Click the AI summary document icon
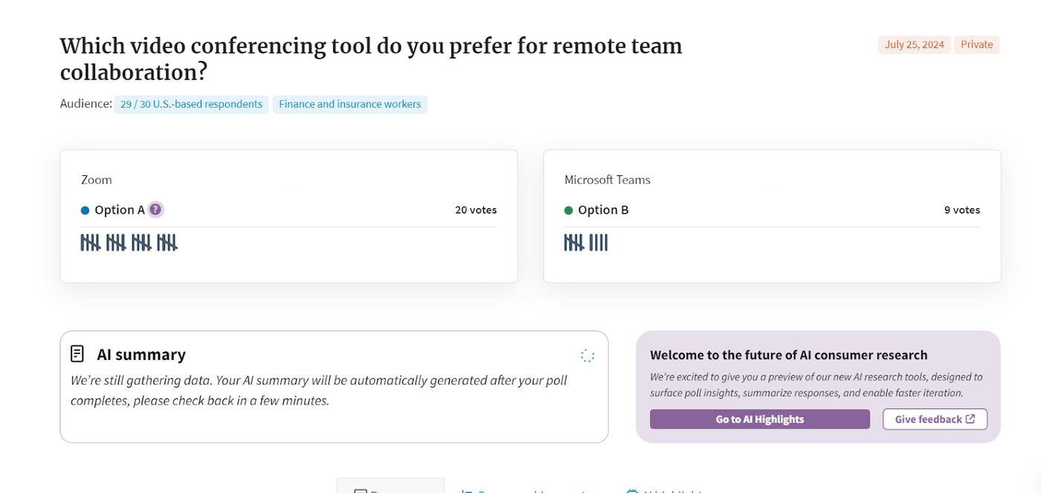Screen dimensions: 1041x493 [77, 353]
